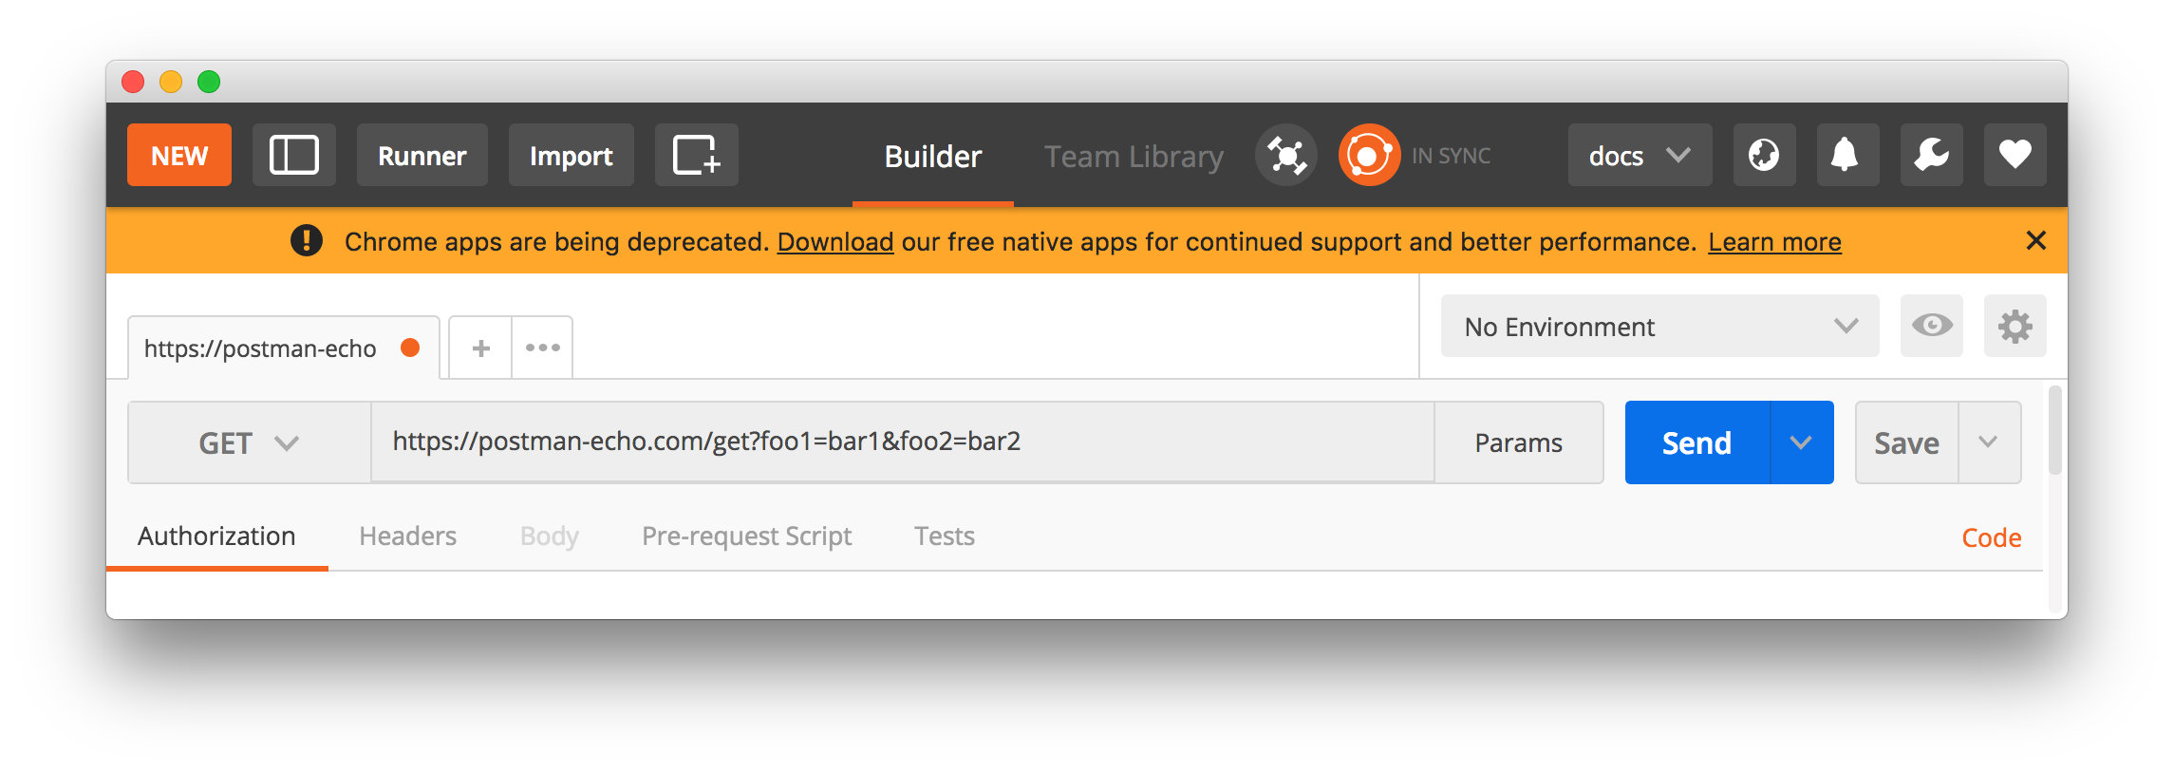Click the request URL field
Screen dimensions: 2174x771
[902, 442]
